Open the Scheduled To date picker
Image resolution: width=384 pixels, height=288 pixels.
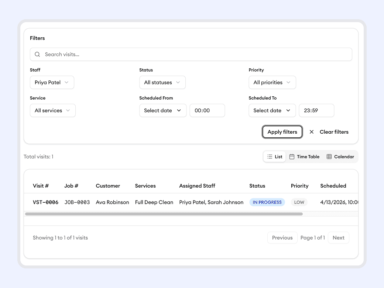click(272, 110)
